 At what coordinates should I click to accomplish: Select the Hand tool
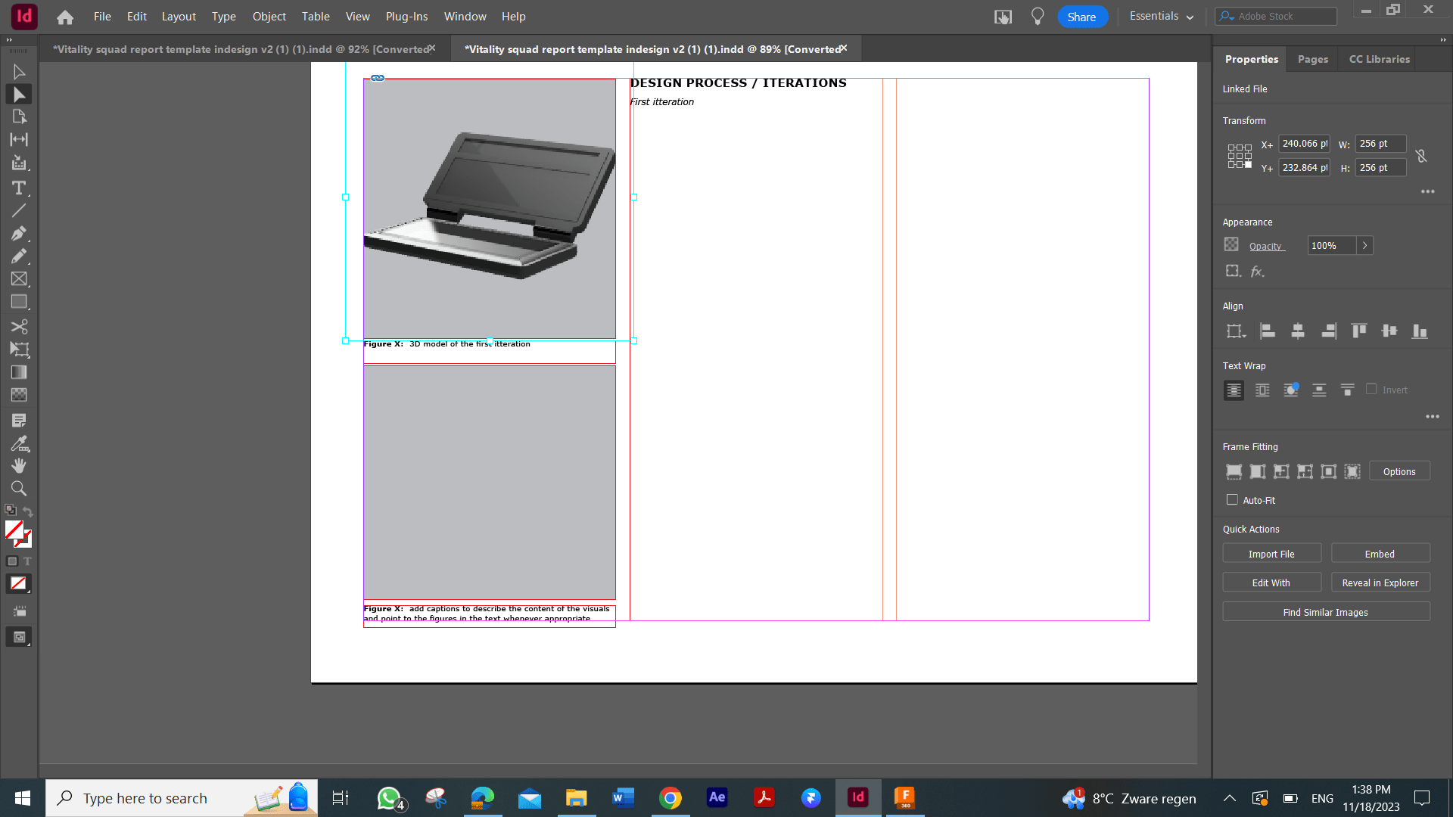point(19,466)
